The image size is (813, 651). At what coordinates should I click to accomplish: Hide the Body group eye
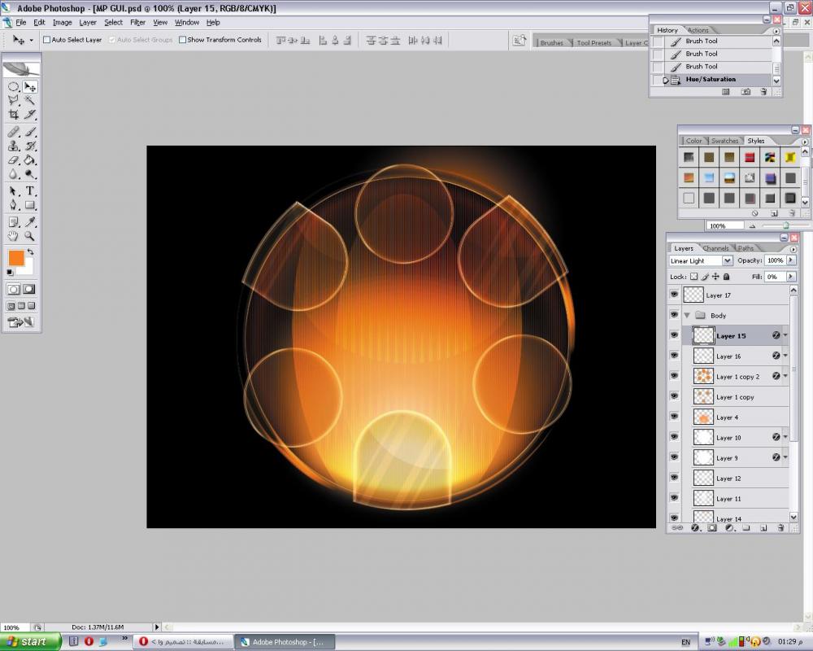pyautogui.click(x=674, y=315)
